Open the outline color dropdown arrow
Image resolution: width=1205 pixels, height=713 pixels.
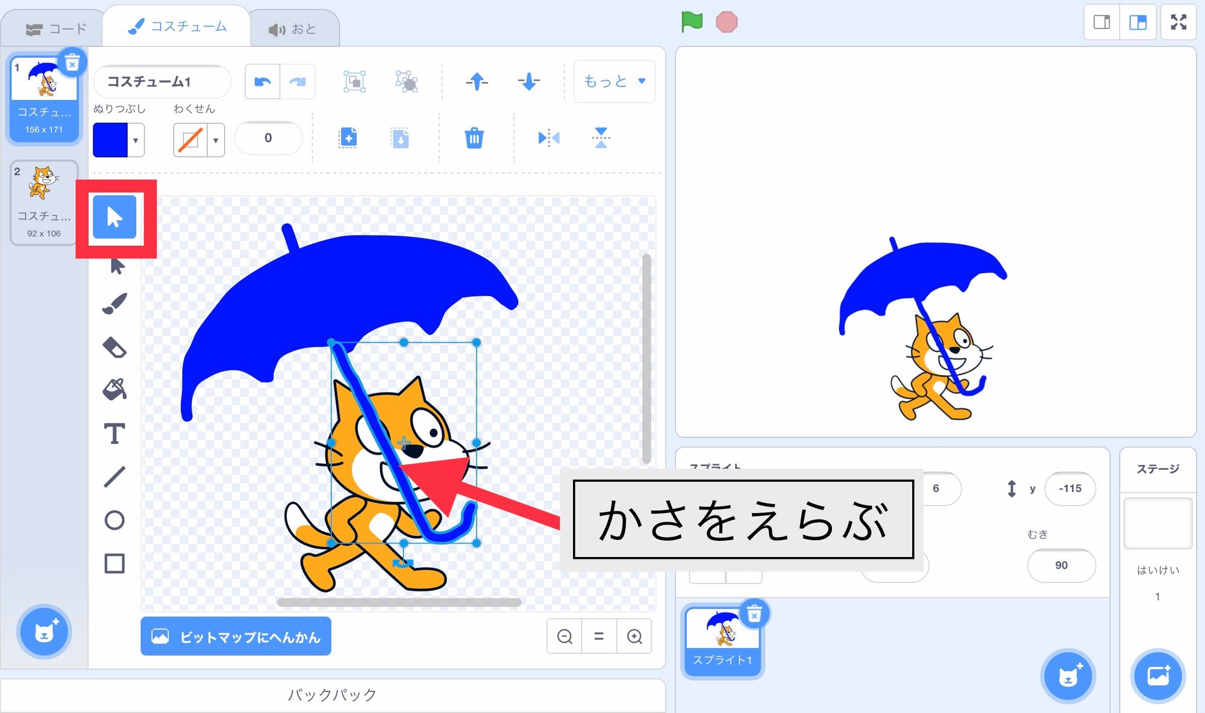pyautogui.click(x=216, y=140)
